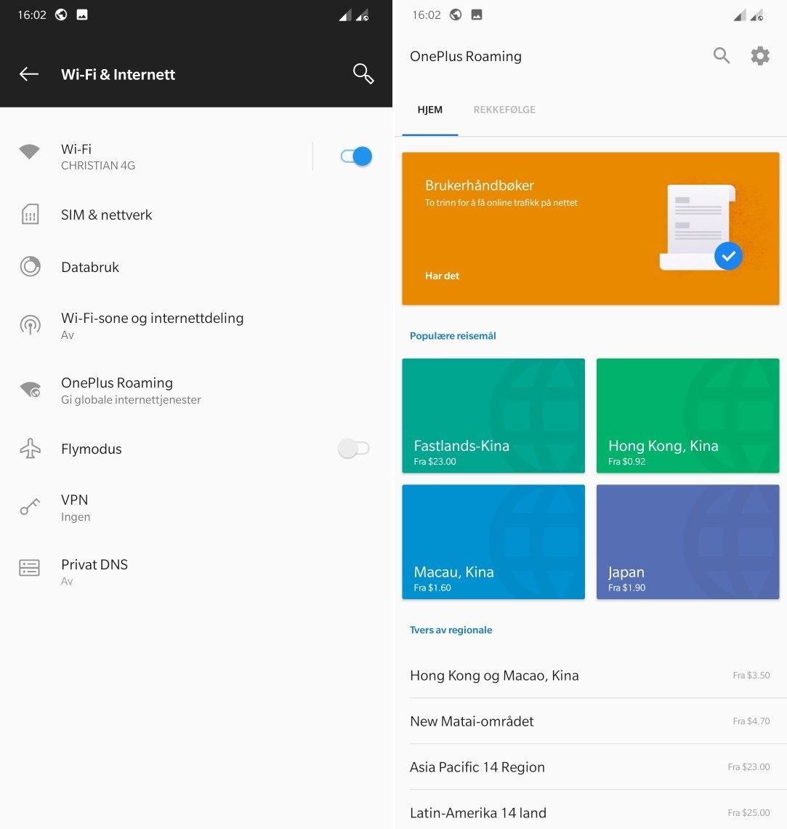Turn off the Wi-Fi switch
This screenshot has width=787, height=829.
pyautogui.click(x=356, y=156)
